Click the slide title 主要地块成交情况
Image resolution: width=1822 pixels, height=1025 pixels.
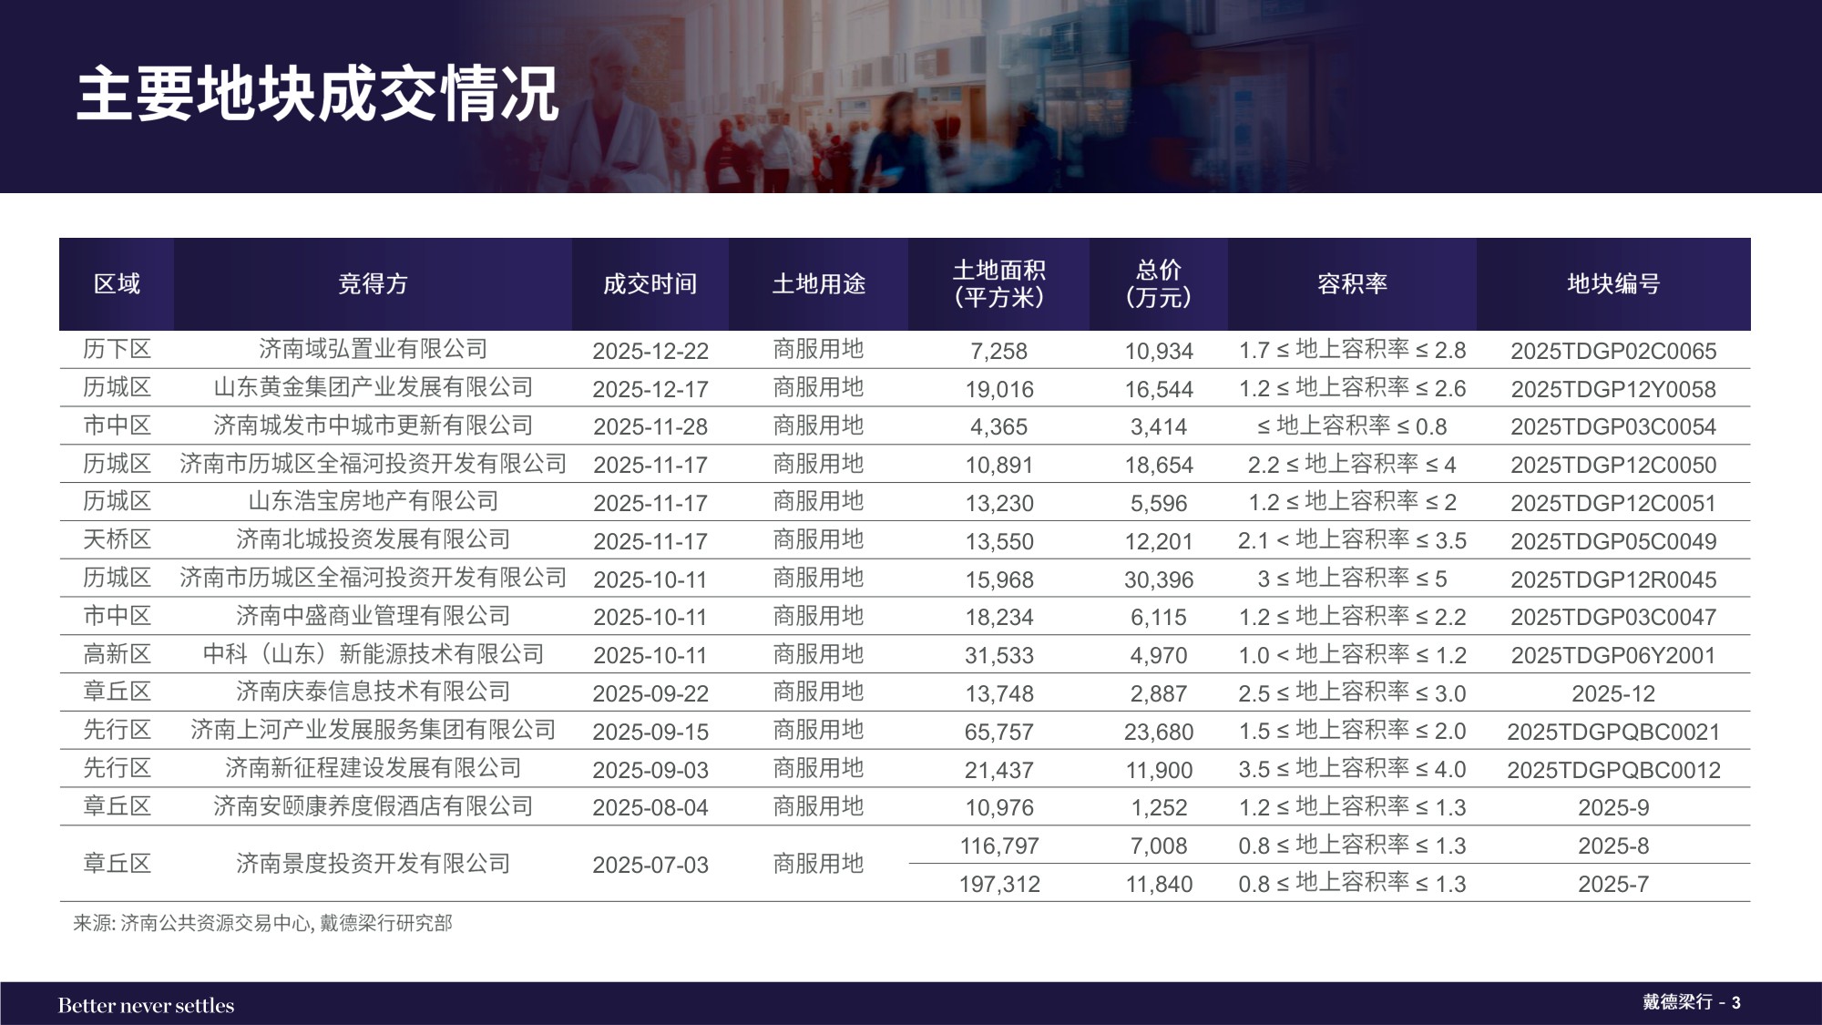(319, 94)
